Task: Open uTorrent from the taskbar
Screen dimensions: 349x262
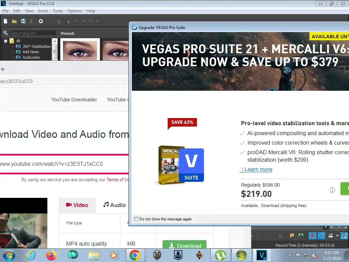Action: point(221,255)
